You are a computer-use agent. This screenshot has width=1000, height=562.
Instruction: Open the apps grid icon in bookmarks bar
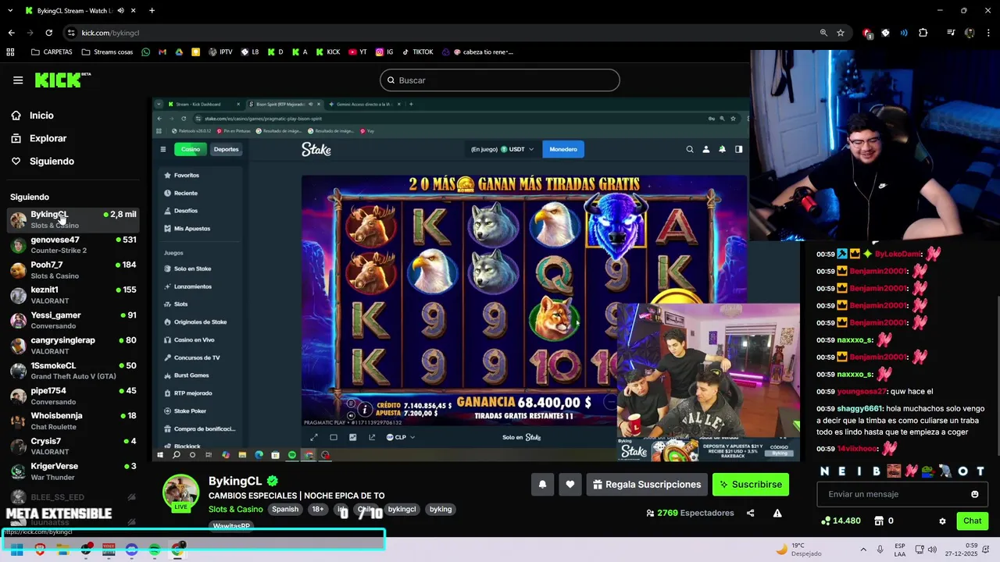tap(10, 52)
